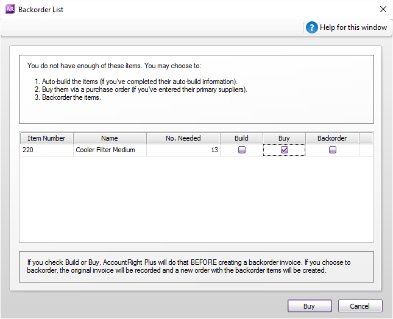
Task: Select the Item Number column header
Action: [46, 138]
